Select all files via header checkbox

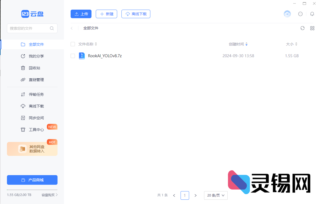point(72,44)
